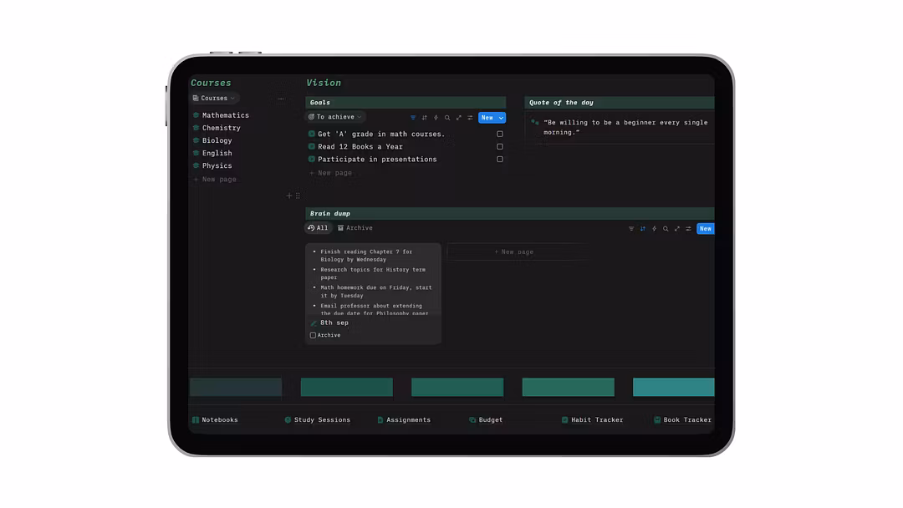This screenshot has height=508, width=903.
Task: Click the sort icon in the Goals toolbar
Action: [x=425, y=118]
